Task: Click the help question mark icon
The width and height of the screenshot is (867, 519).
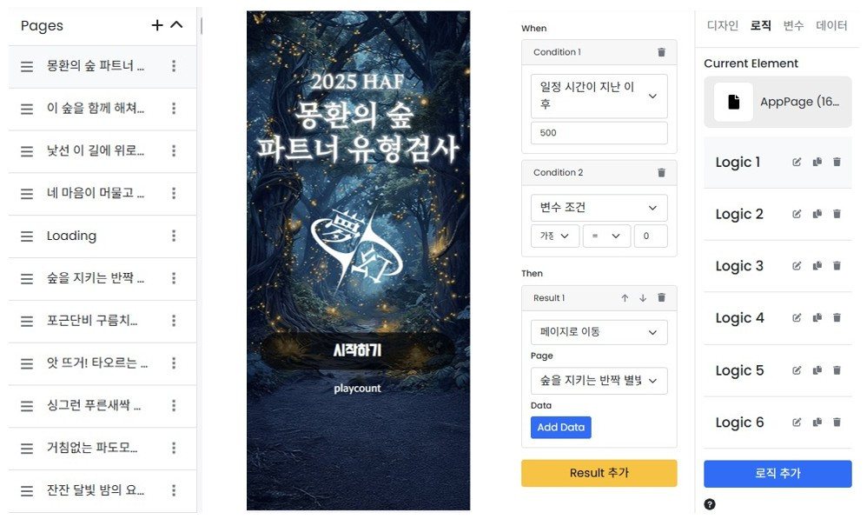Action: tap(710, 504)
